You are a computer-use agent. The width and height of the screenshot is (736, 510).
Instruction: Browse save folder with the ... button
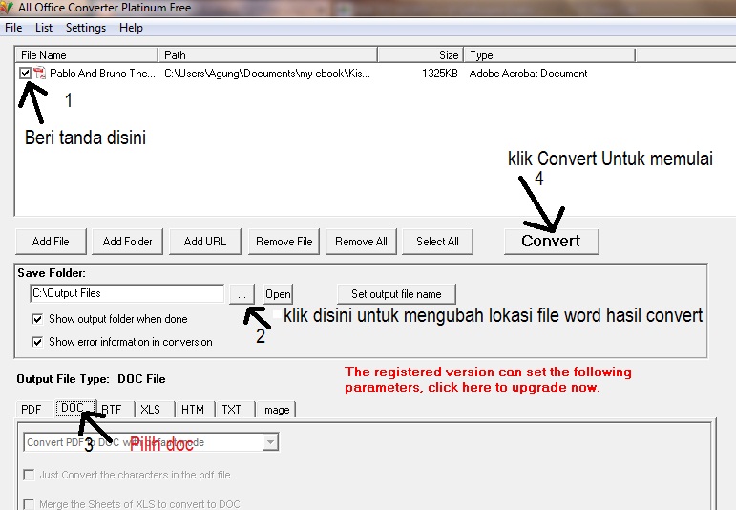coord(242,294)
